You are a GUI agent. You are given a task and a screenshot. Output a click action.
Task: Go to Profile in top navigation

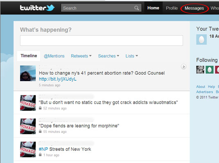tap(172, 8)
